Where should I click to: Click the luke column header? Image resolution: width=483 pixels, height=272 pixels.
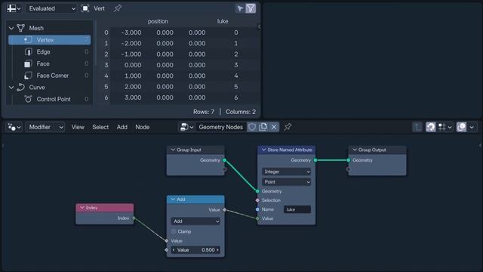(x=223, y=21)
